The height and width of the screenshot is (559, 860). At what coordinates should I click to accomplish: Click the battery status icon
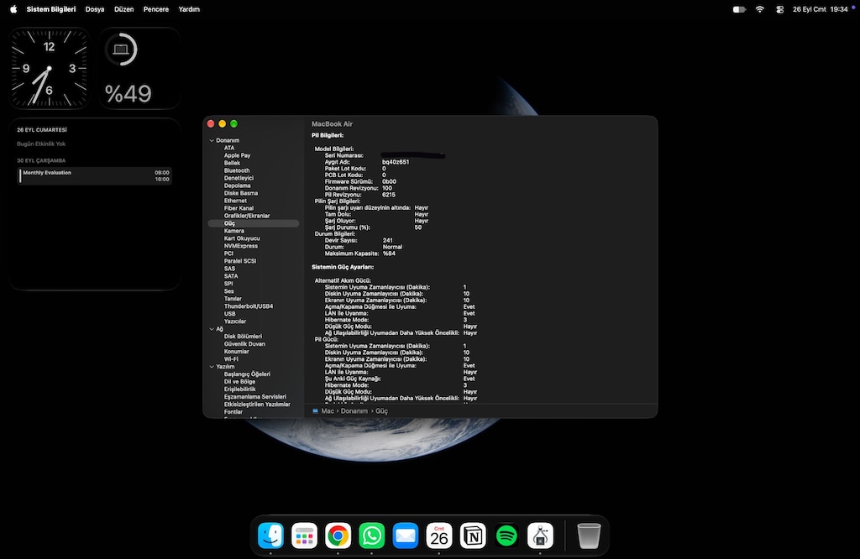pos(739,9)
